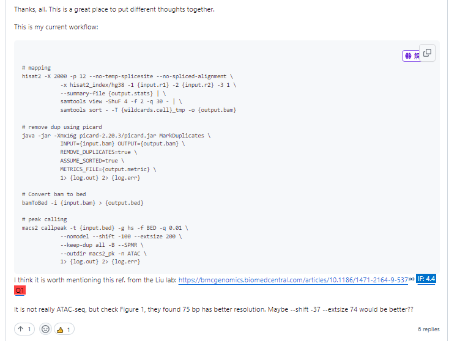Screen dimensions: 468x341
Task: Open the smiley emoji reaction picker
Action: pyautogui.click(x=45, y=329)
